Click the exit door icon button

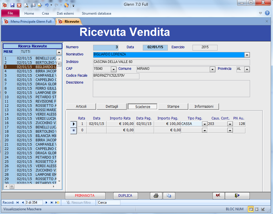point(237,196)
